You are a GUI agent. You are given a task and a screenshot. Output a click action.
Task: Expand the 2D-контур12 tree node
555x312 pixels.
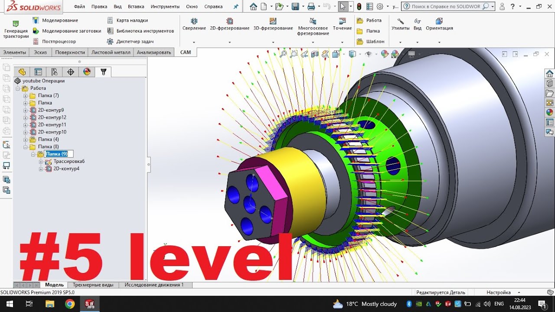[26, 117]
